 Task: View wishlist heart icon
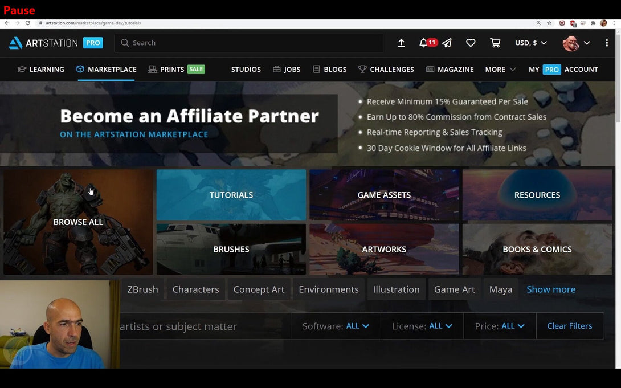pos(471,43)
